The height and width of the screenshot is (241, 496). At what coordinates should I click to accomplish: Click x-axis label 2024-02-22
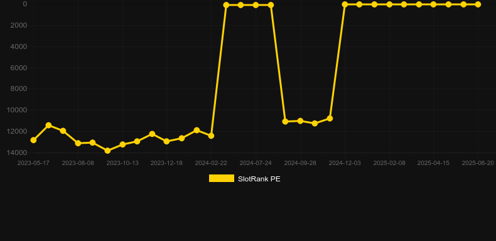[211, 163]
